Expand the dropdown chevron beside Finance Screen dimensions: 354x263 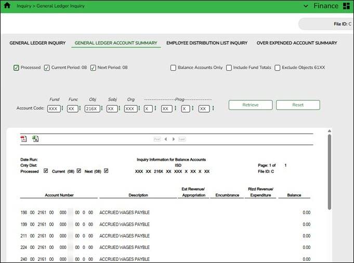306,6
